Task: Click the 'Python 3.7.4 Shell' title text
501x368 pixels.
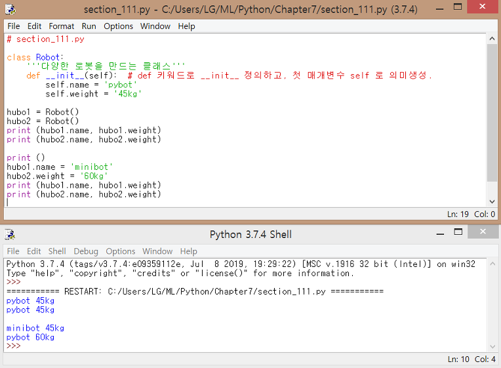Action: point(250,234)
